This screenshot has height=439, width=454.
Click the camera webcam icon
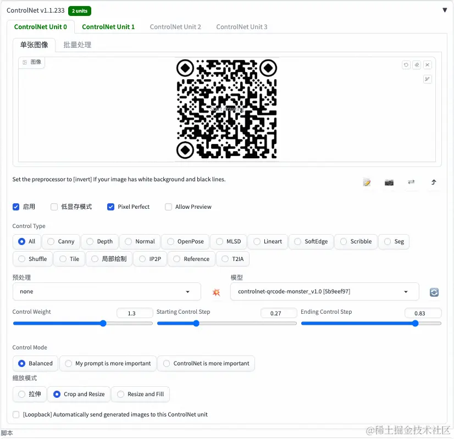(x=389, y=182)
